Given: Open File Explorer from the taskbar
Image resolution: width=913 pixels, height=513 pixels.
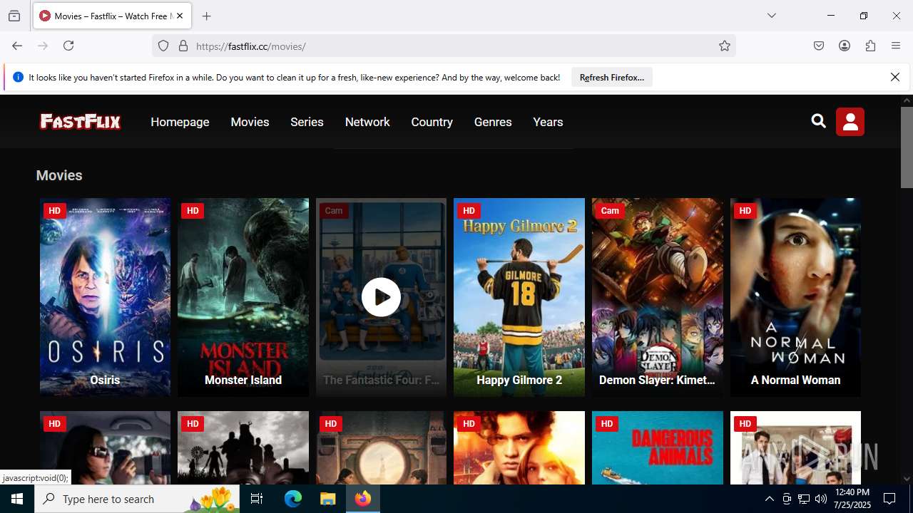Looking at the screenshot, I should tap(327, 499).
